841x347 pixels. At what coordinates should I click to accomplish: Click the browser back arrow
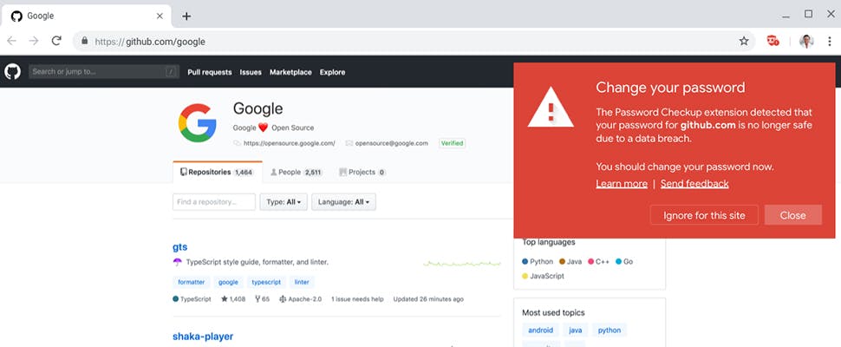click(x=11, y=42)
